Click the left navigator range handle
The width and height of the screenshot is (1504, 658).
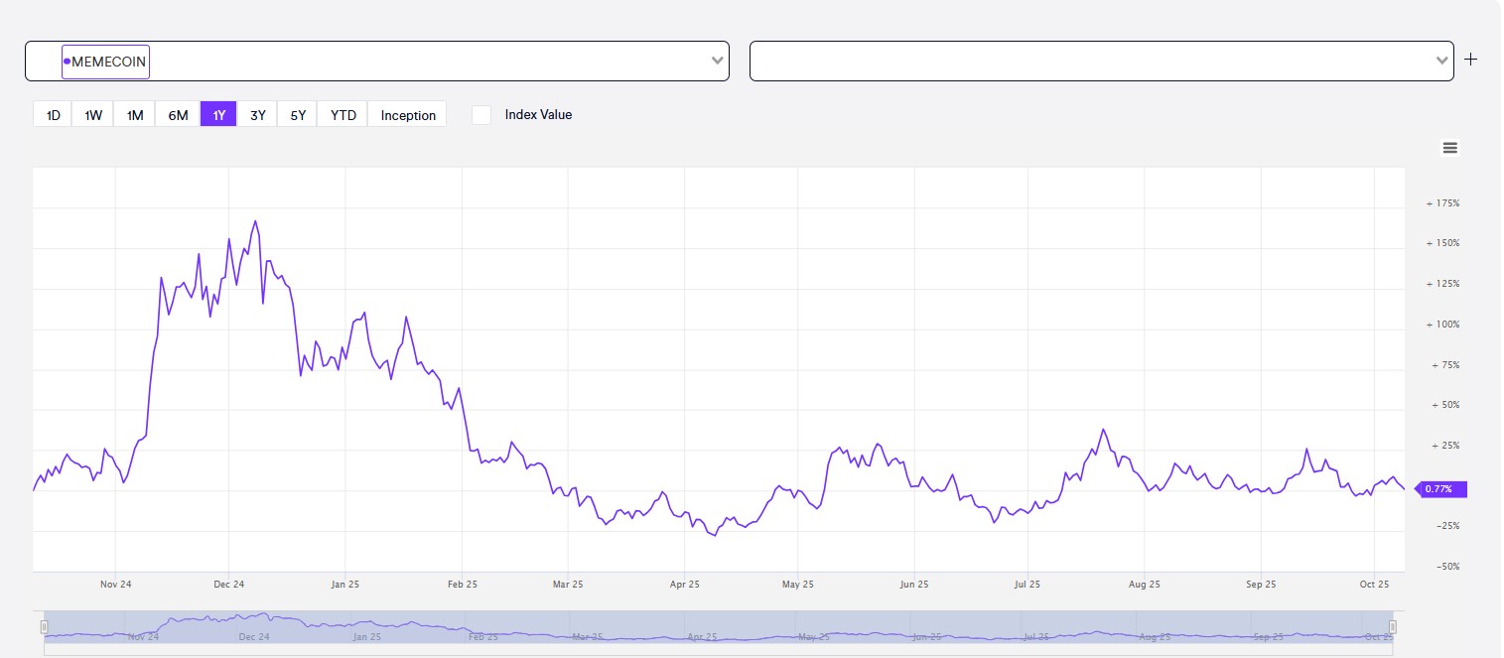[44, 626]
